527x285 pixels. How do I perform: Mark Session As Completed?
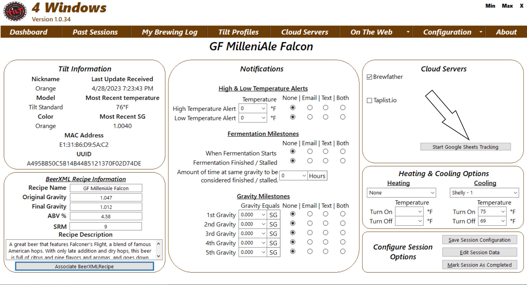(479, 265)
